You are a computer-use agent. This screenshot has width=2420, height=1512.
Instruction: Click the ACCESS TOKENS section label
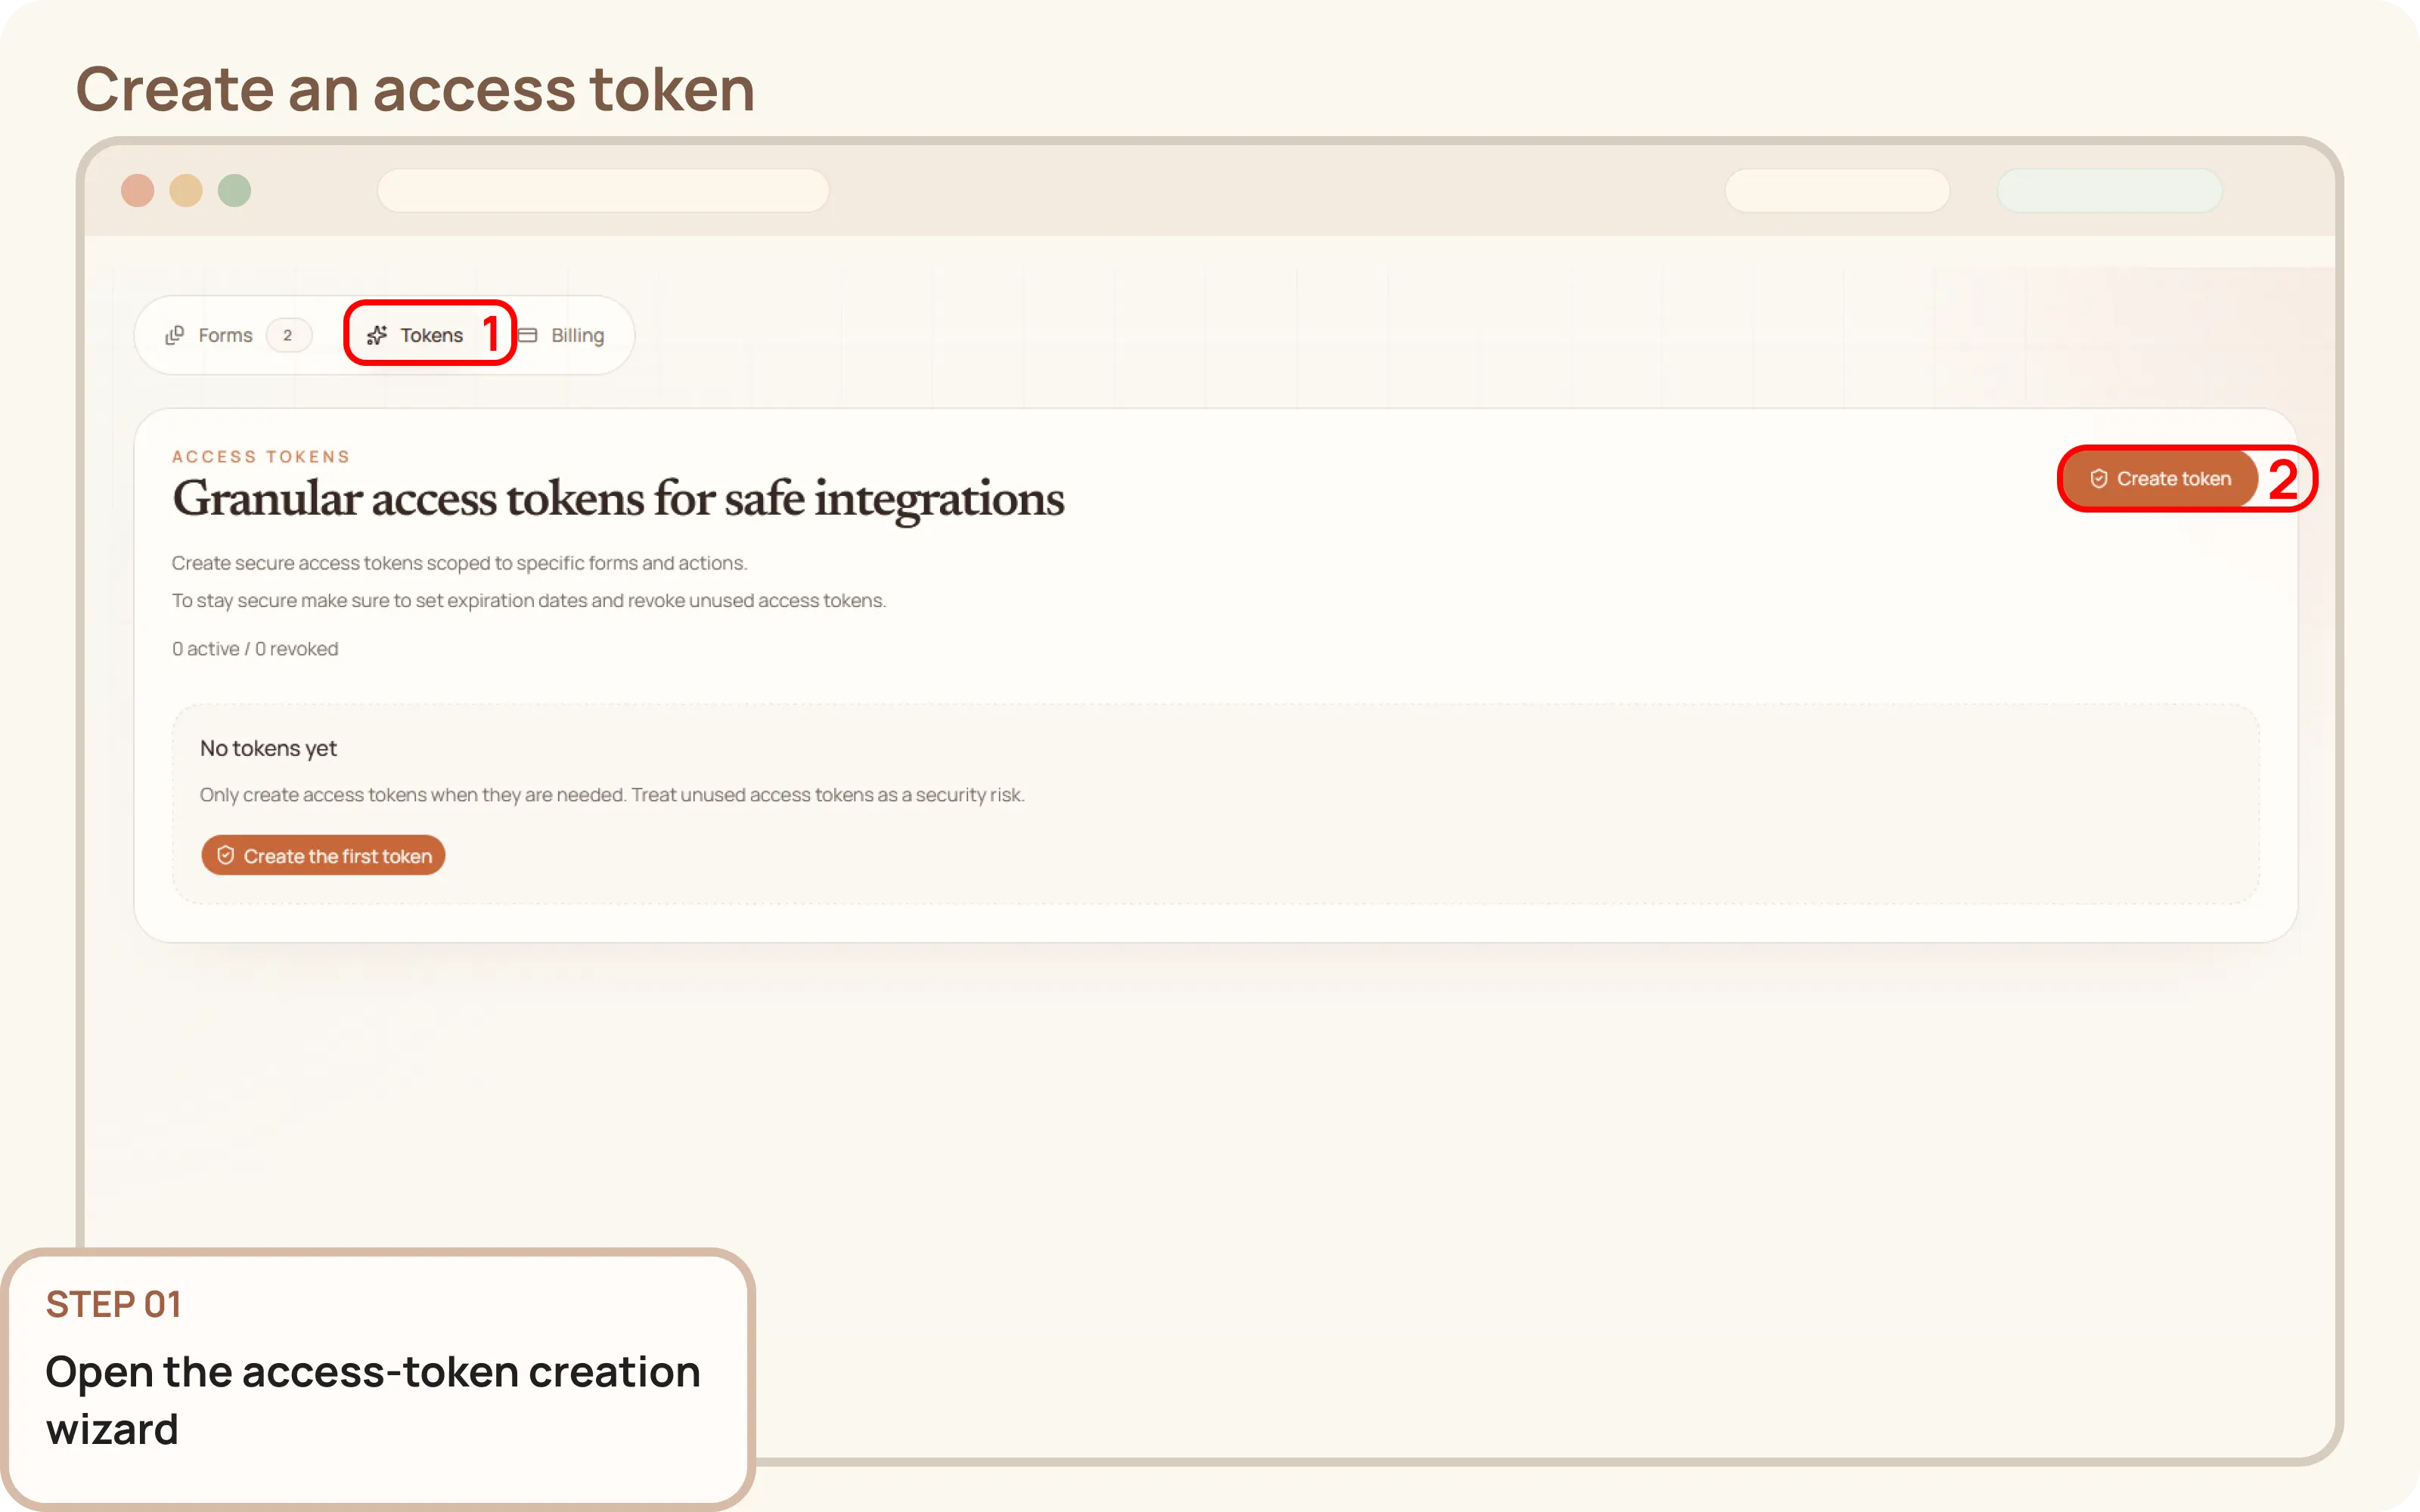pos(260,455)
